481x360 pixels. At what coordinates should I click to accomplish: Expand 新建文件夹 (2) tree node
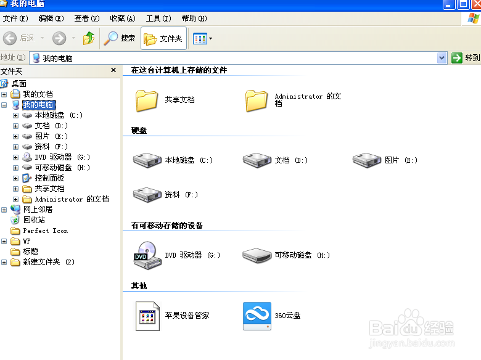click(4, 262)
